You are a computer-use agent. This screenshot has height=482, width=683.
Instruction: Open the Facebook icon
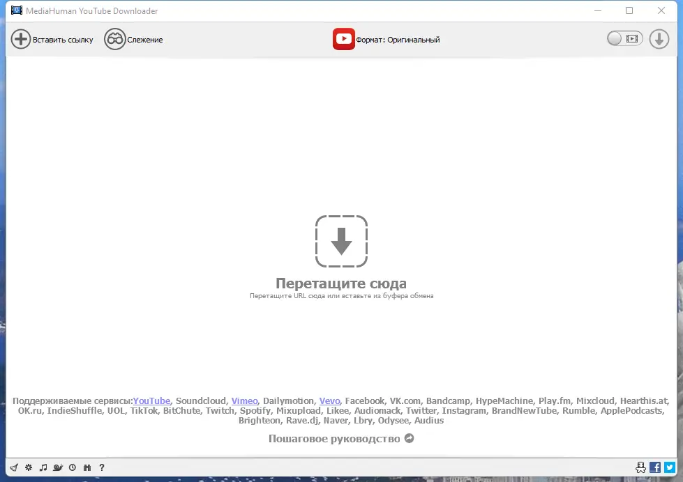[x=655, y=467]
